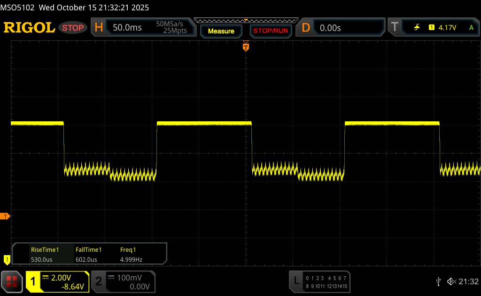
Task: Unmute the beeper speaker icon
Action: [451, 281]
